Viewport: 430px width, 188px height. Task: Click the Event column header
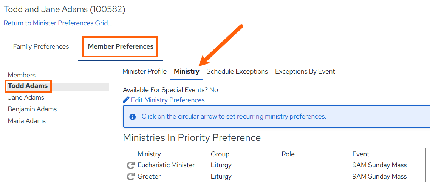361,154
